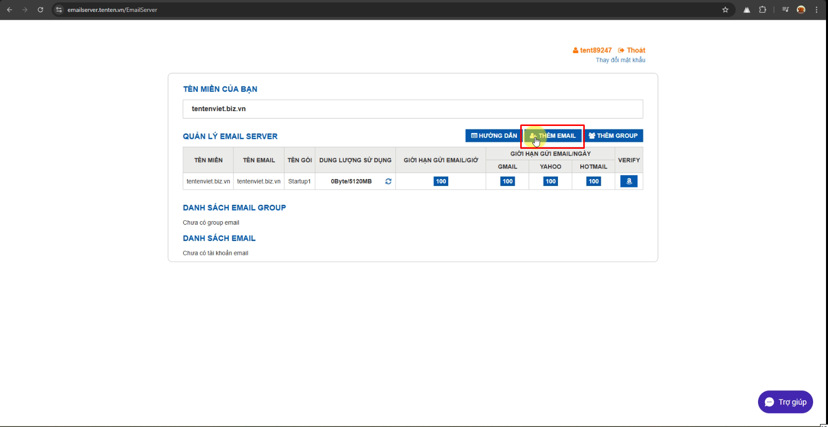Click the TÊN GÓI column header
The height and width of the screenshot is (427, 828).
[300, 160]
